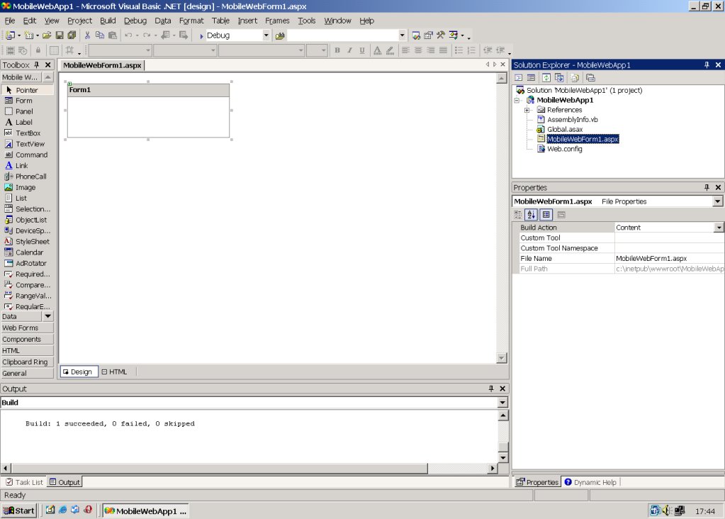This screenshot has width=725, height=519.
Task: Toggle Categorized view in Properties window
Action: [x=518, y=215]
